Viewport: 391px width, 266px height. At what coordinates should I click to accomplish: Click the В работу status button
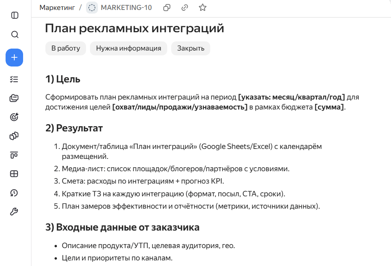(66, 48)
